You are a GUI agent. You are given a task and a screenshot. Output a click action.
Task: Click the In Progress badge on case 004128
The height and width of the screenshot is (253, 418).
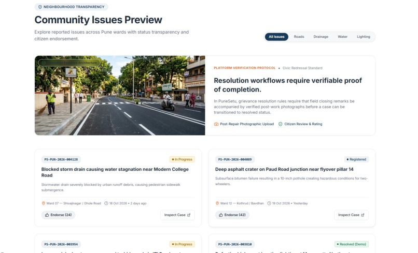182,159
